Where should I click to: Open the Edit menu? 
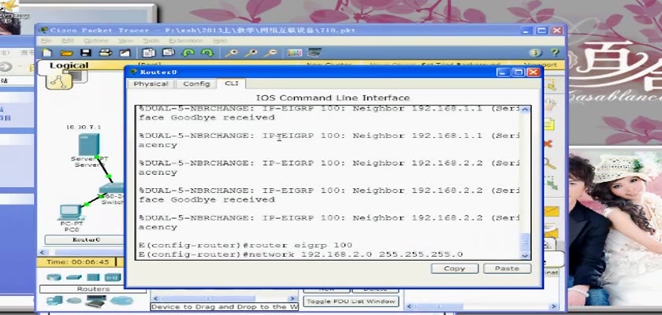pos(68,41)
